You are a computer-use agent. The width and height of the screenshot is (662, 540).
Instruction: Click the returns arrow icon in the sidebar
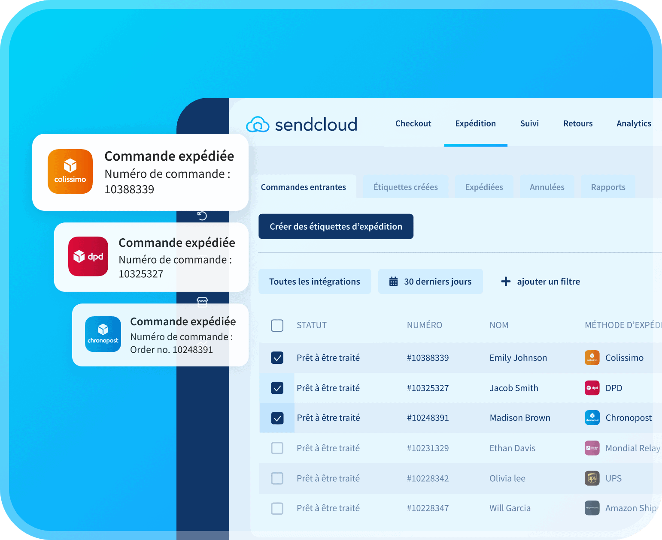202,216
